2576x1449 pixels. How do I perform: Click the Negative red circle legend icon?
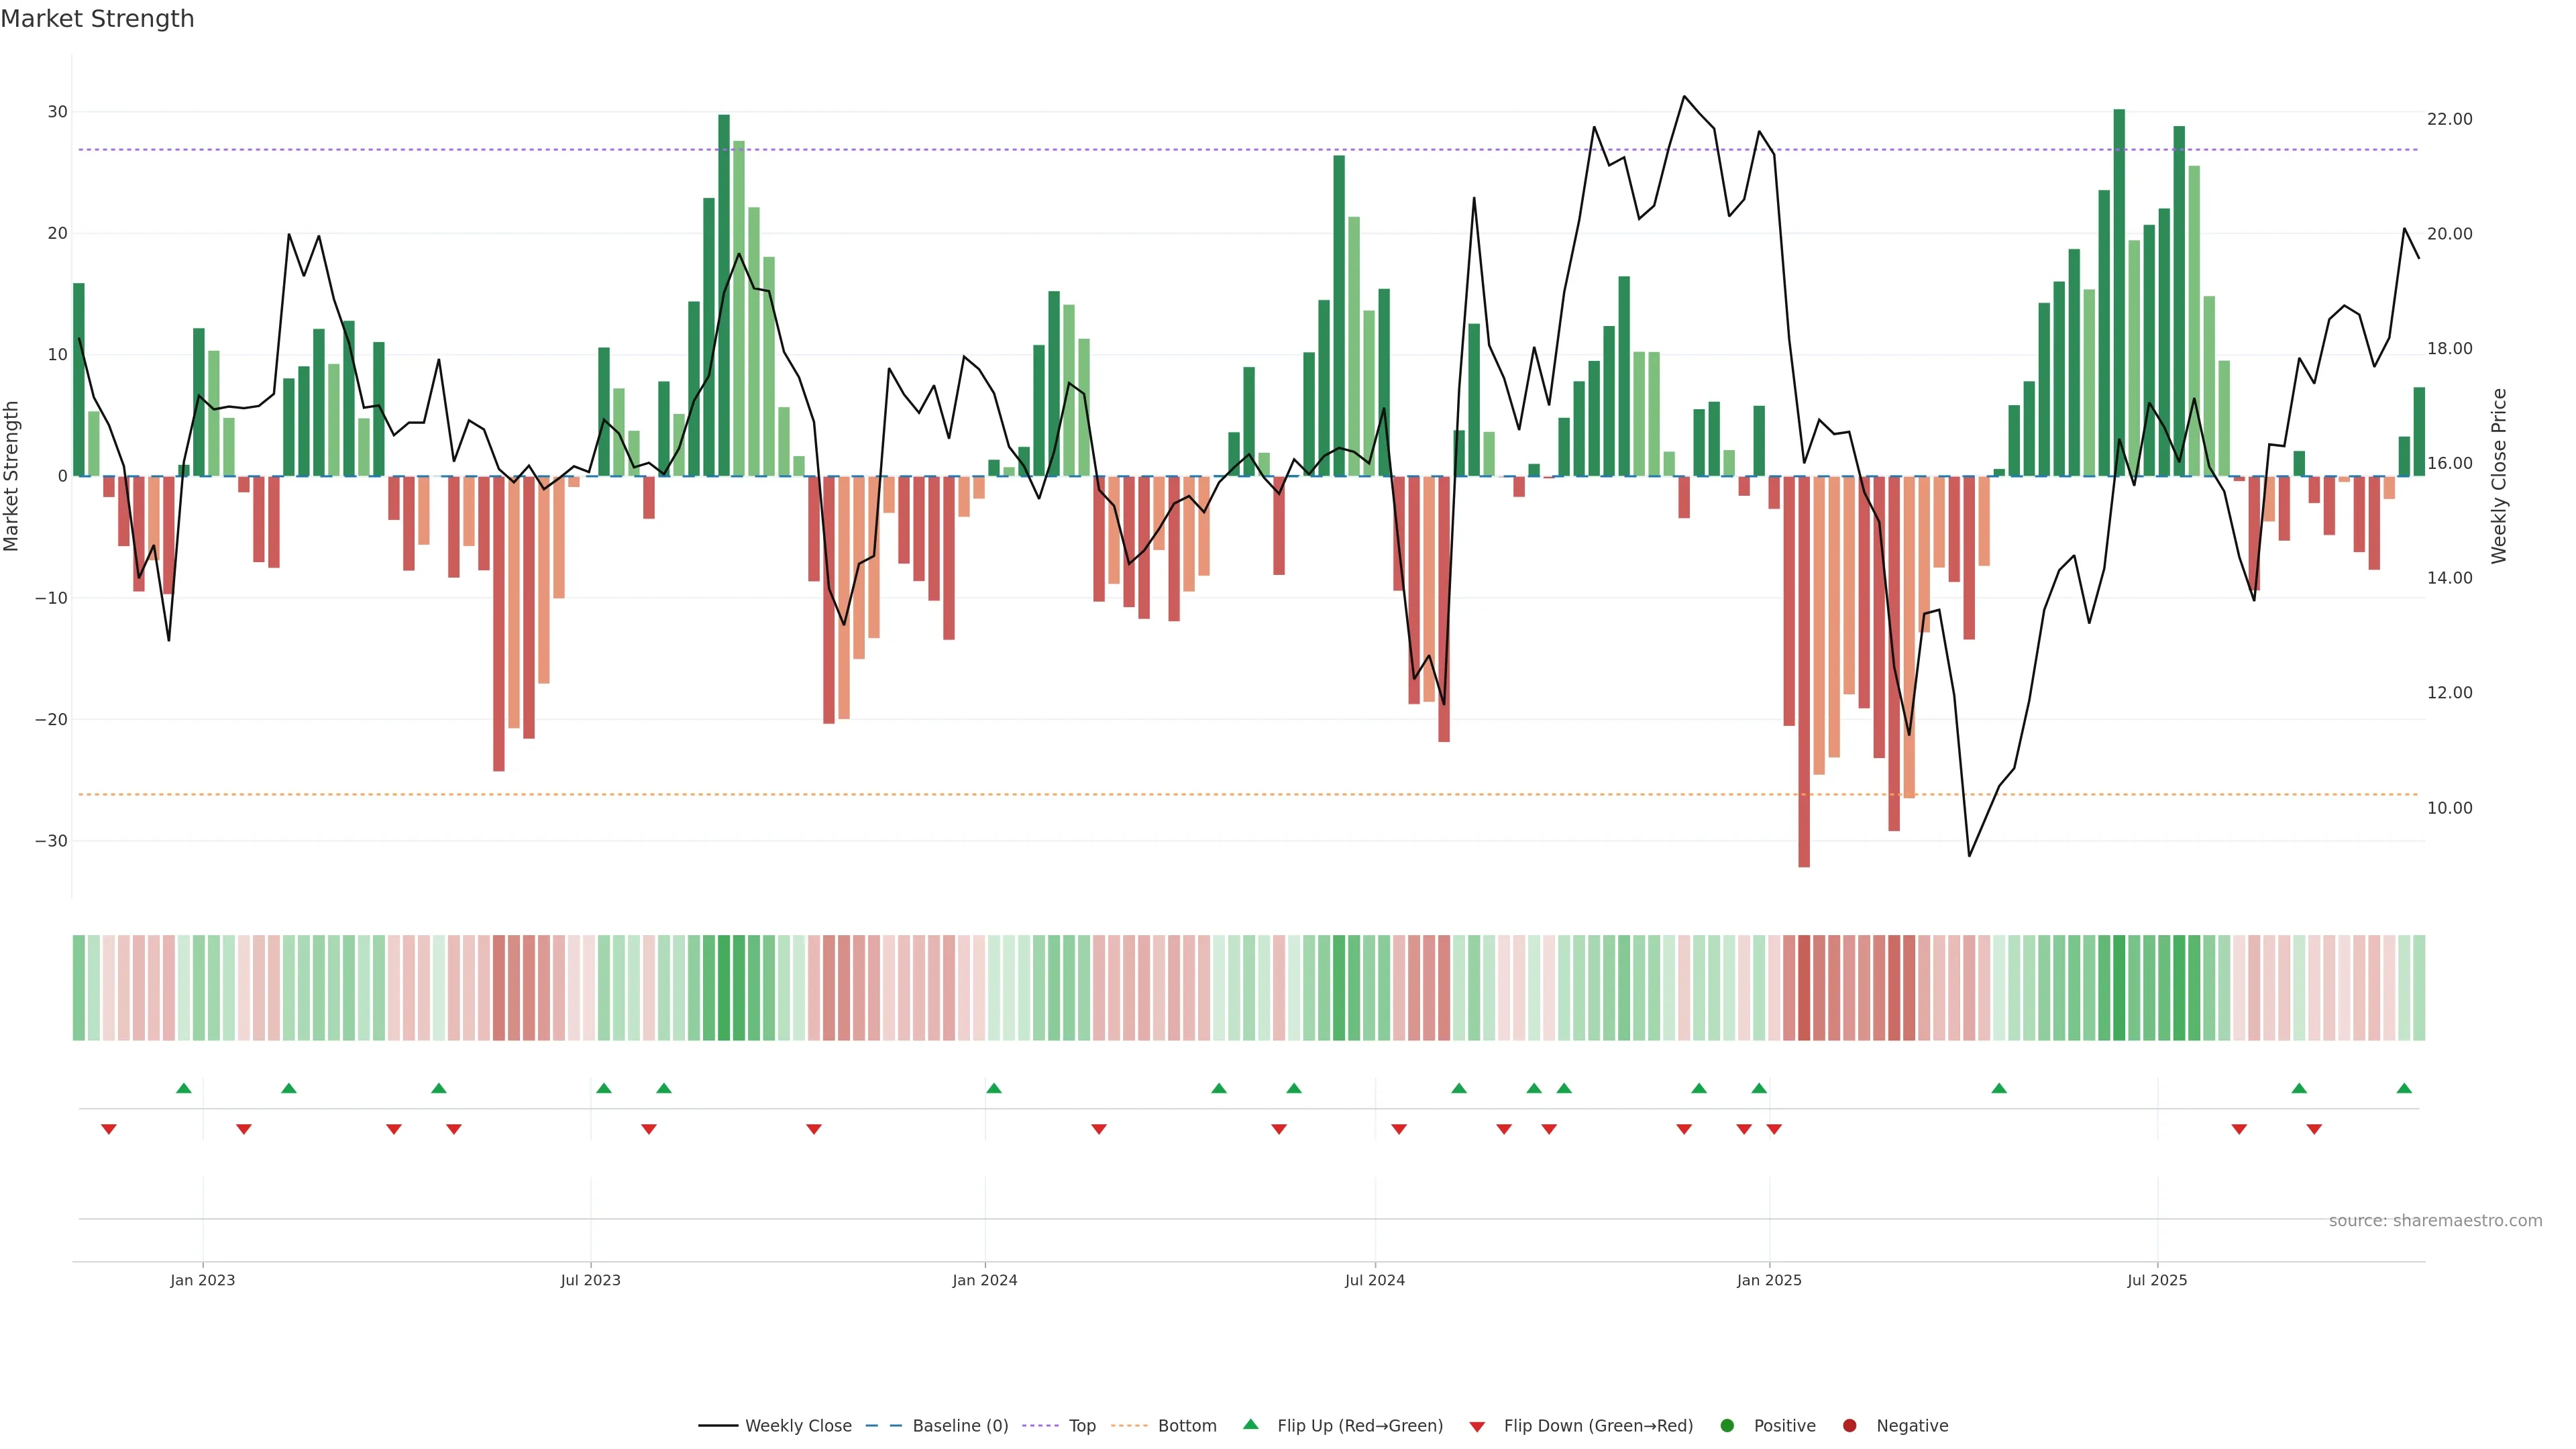[x=1849, y=1426]
